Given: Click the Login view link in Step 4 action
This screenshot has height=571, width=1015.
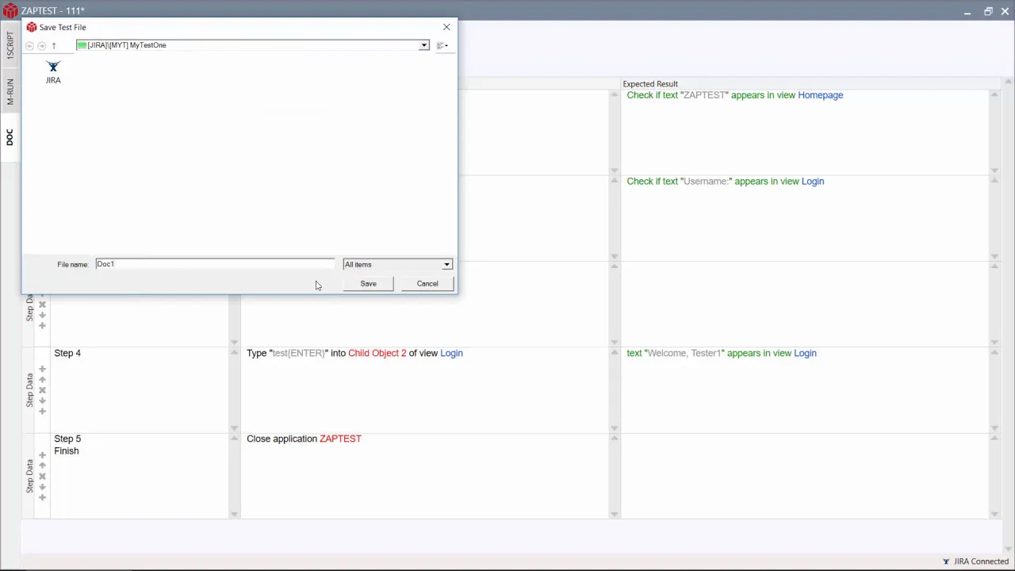Looking at the screenshot, I should (x=451, y=353).
